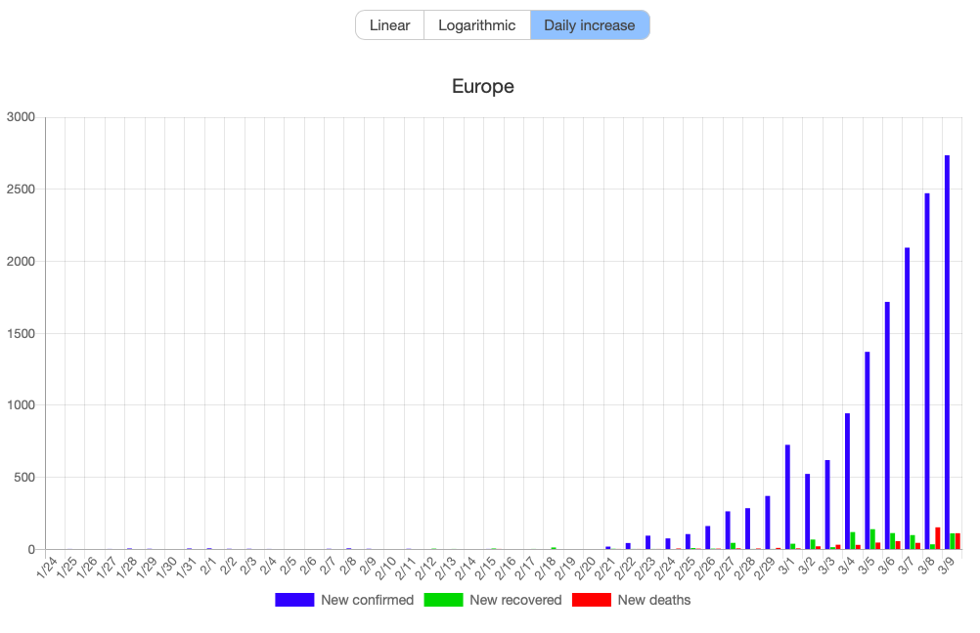Click the blue confirmed bar for 3/8

coord(927,371)
